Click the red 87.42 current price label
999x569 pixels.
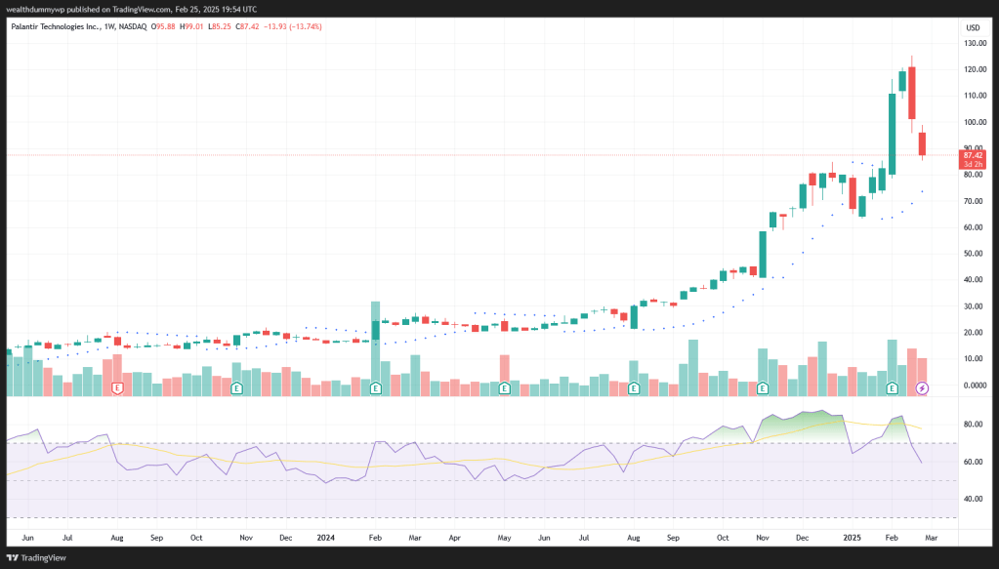972,155
